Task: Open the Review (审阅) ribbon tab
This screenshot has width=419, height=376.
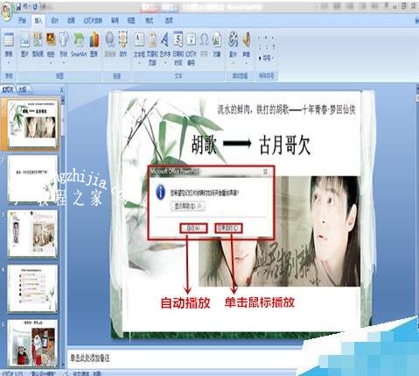Action: pyautogui.click(x=115, y=20)
